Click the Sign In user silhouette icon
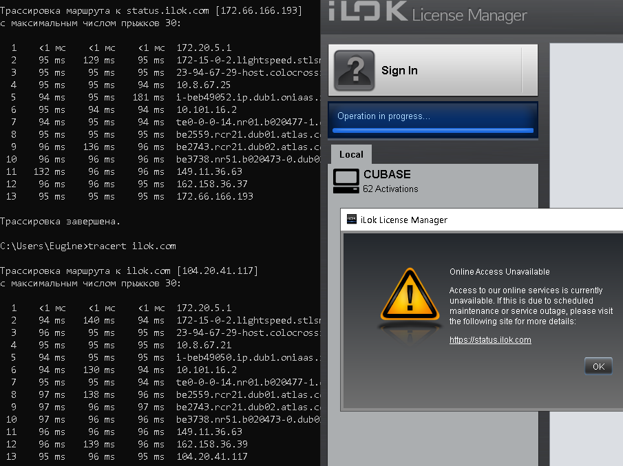The height and width of the screenshot is (466, 623). pos(354,70)
